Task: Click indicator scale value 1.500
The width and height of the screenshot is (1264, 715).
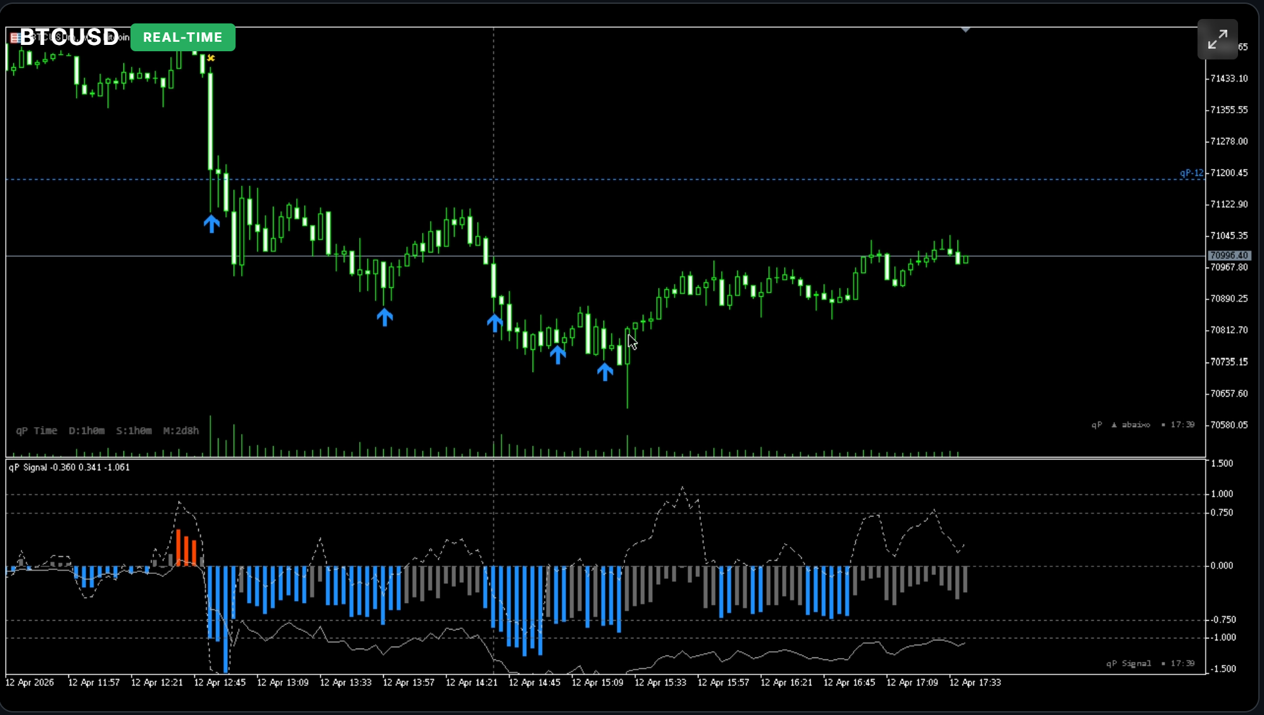Action: point(1222,464)
